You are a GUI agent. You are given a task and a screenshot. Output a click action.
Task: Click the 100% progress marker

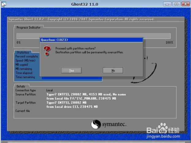169,42
